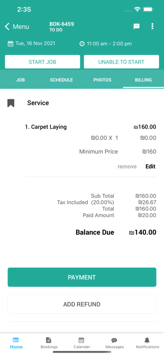Open the three-dot more options menu
This screenshot has height=356, width=164.
pyautogui.click(x=152, y=26)
